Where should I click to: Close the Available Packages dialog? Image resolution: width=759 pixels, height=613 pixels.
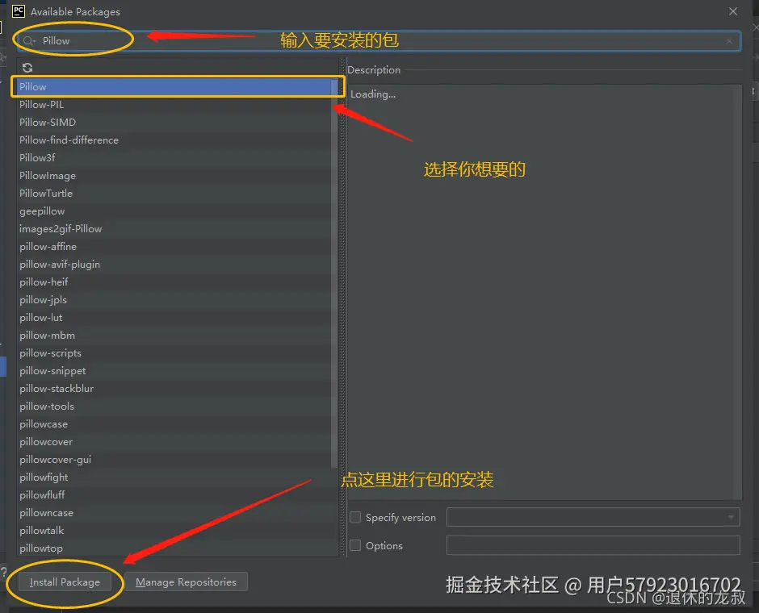[733, 11]
